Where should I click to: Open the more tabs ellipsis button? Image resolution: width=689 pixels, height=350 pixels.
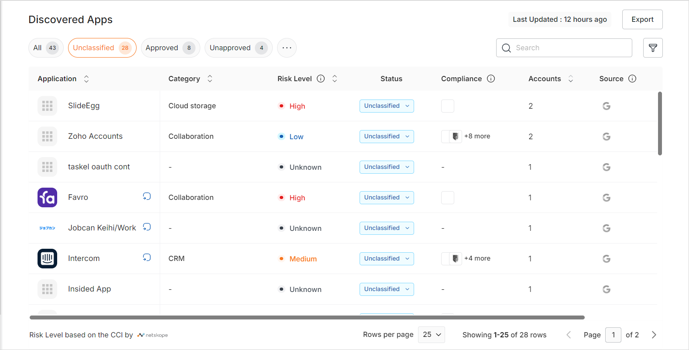287,48
